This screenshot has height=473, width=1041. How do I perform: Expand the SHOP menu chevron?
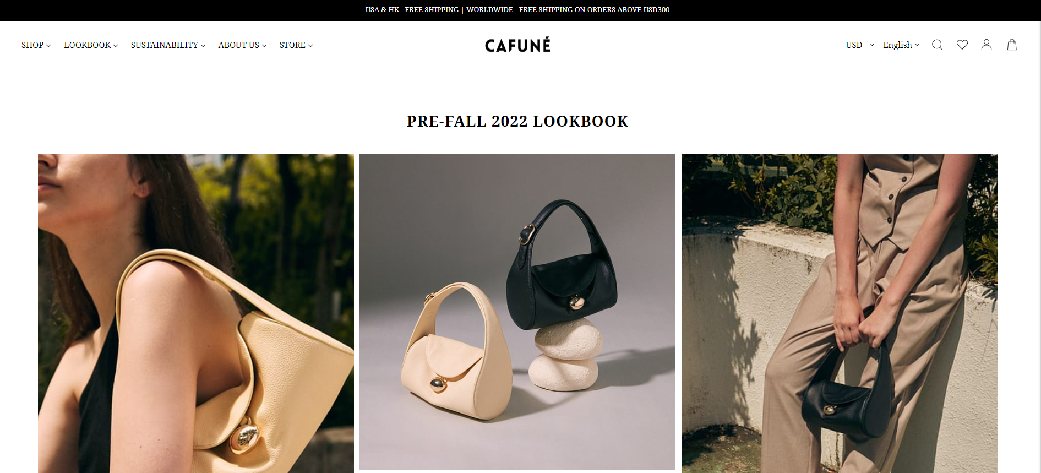click(x=48, y=46)
